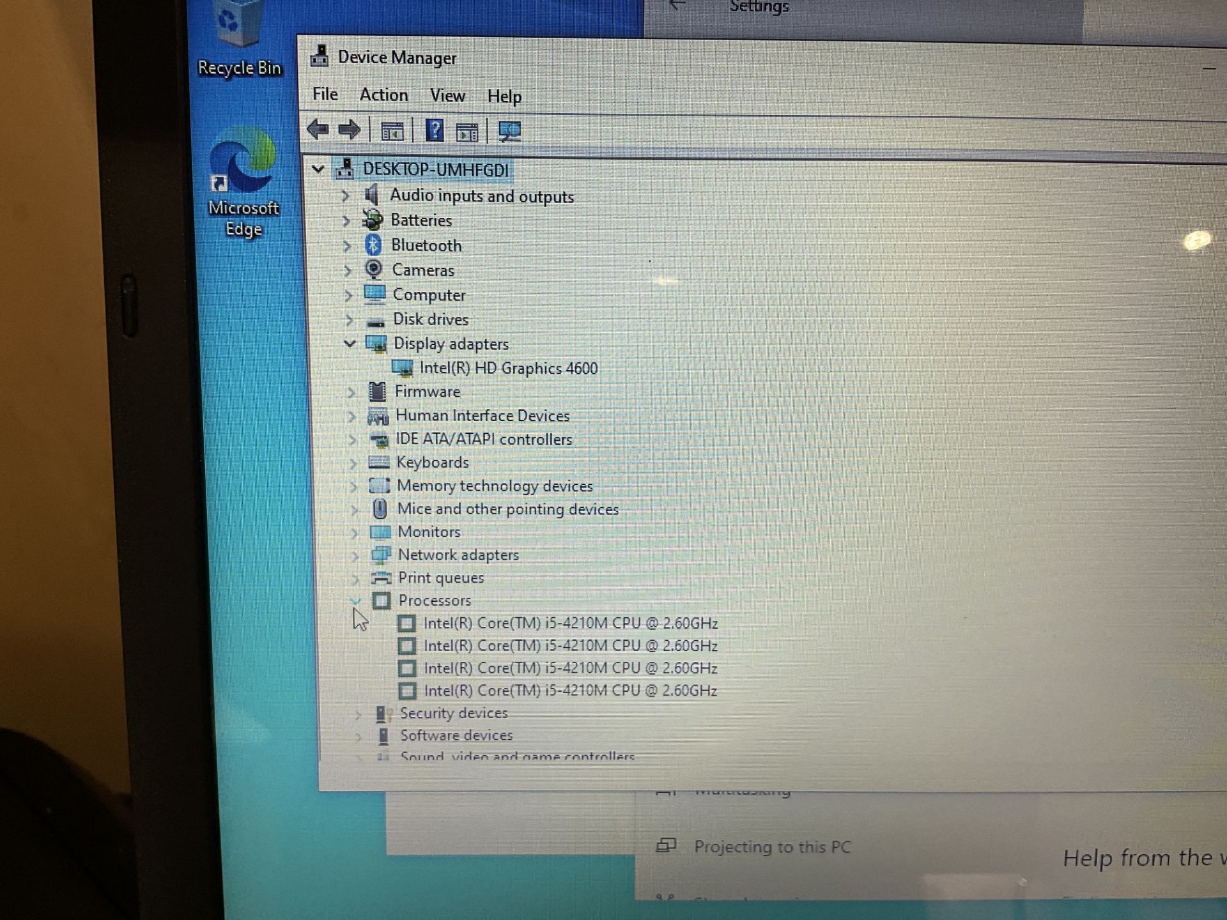Open Projecting to this PC in Settings
1227x920 pixels.
pyautogui.click(x=772, y=847)
